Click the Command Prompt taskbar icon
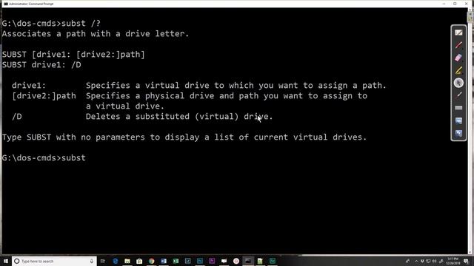 [248, 261]
